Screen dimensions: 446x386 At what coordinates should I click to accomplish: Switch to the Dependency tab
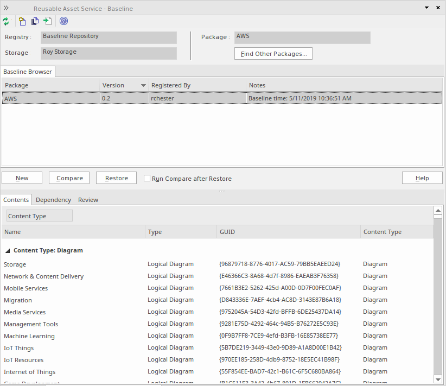pos(53,200)
